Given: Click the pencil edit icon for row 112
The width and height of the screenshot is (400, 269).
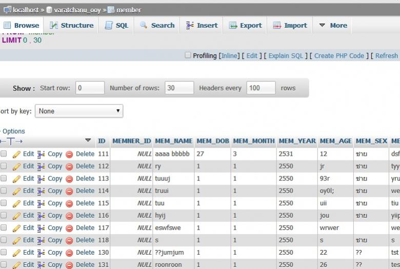Looking at the screenshot, I should click(x=16, y=167).
